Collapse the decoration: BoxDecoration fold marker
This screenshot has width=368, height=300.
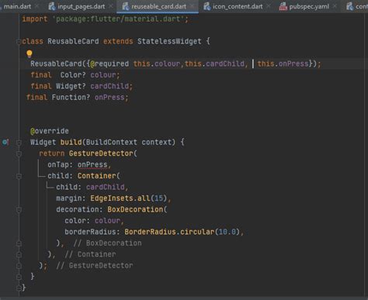click(19, 209)
